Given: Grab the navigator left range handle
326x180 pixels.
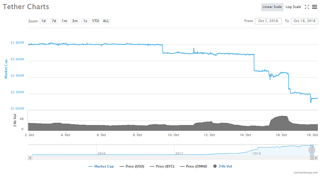Looking at the screenshot, I should (310, 150).
